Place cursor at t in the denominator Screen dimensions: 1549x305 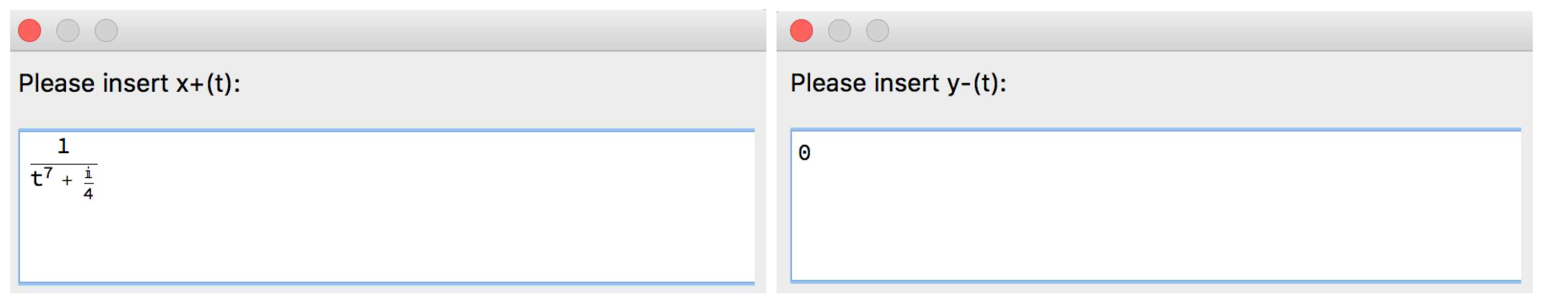[x=37, y=179]
